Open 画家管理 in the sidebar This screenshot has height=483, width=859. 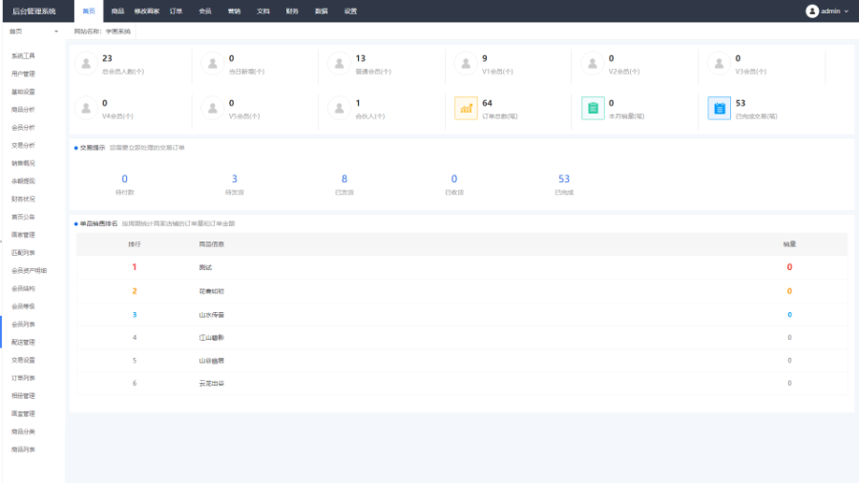click(x=23, y=235)
